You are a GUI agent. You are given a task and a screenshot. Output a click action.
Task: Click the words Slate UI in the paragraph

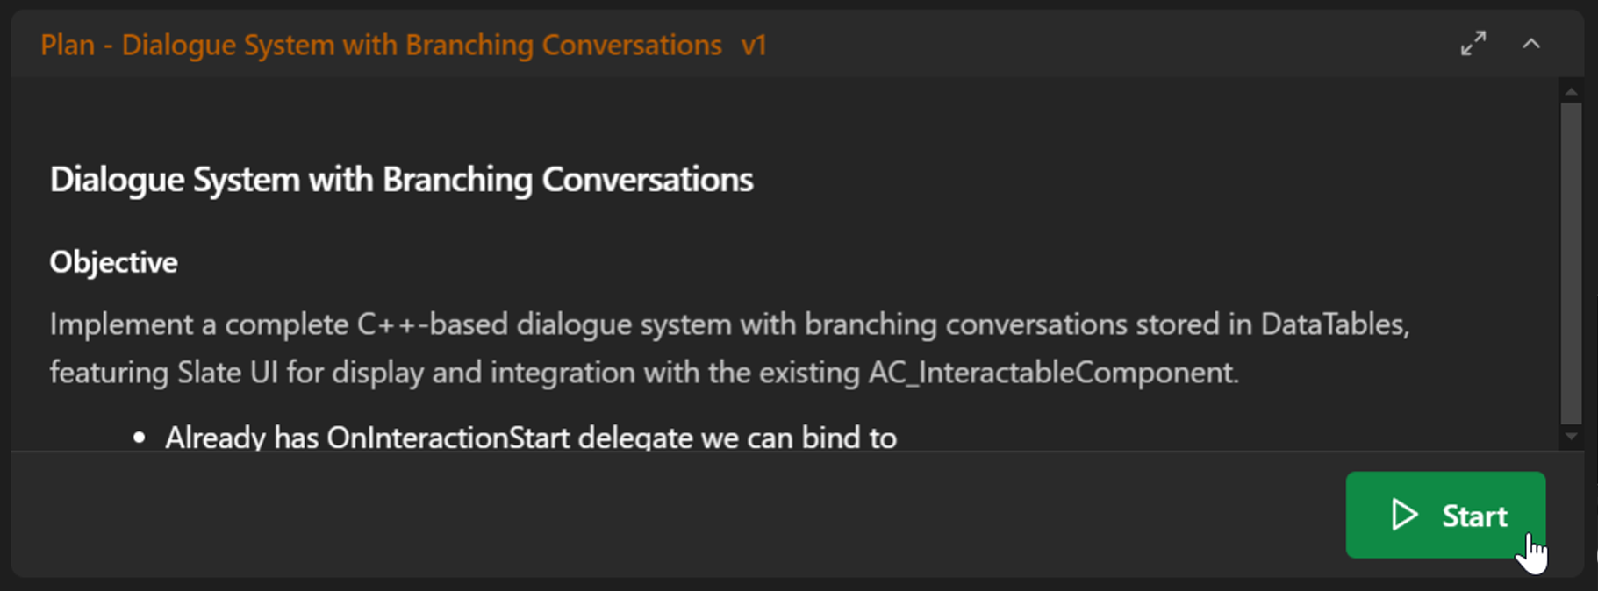point(227,373)
